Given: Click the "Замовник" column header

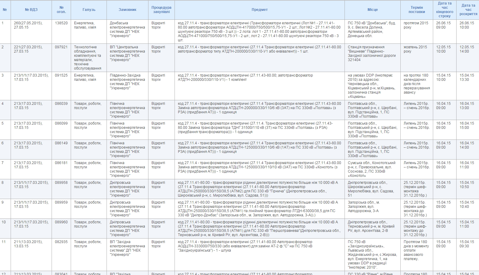Looking at the screenshot, I should pyautogui.click(x=127, y=10).
